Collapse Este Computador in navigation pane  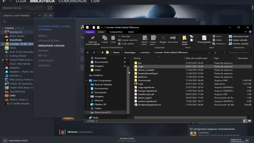(86, 81)
